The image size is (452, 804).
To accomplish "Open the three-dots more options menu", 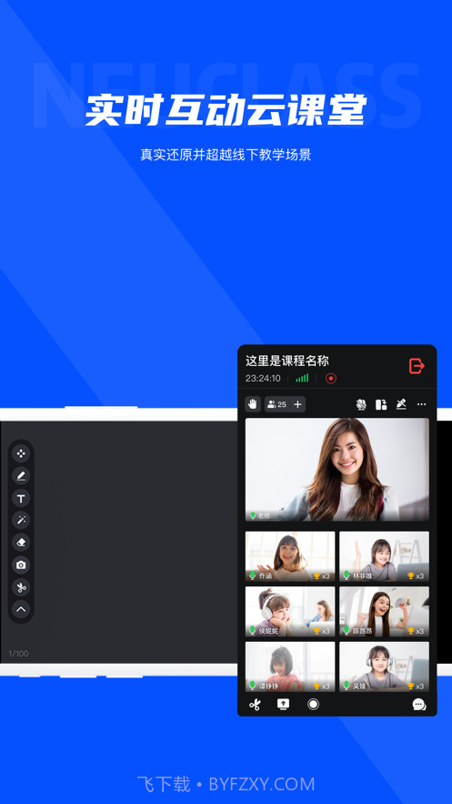I will point(421,404).
